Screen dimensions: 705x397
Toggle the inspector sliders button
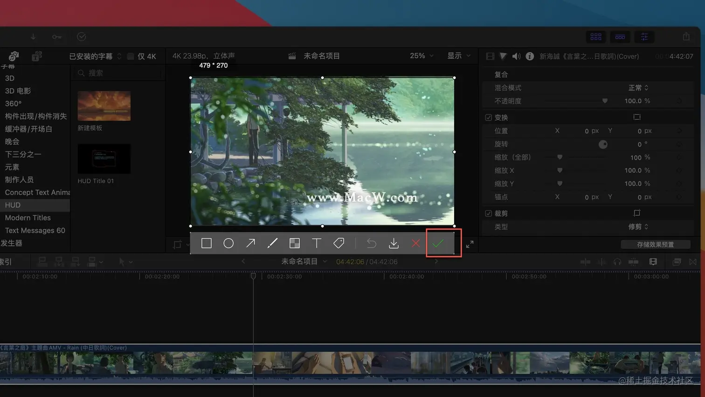644,37
